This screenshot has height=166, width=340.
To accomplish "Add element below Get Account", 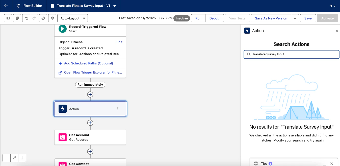I will click(90, 152).
